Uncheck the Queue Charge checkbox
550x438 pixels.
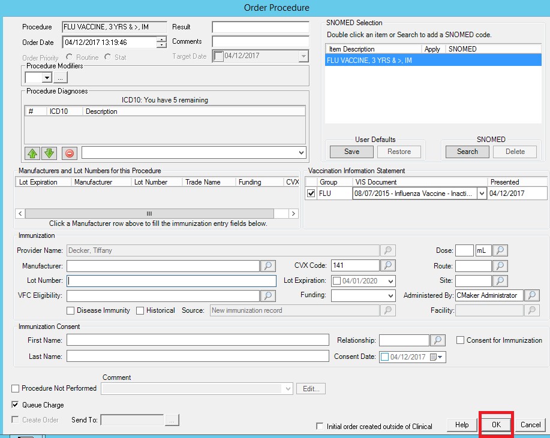click(x=16, y=405)
